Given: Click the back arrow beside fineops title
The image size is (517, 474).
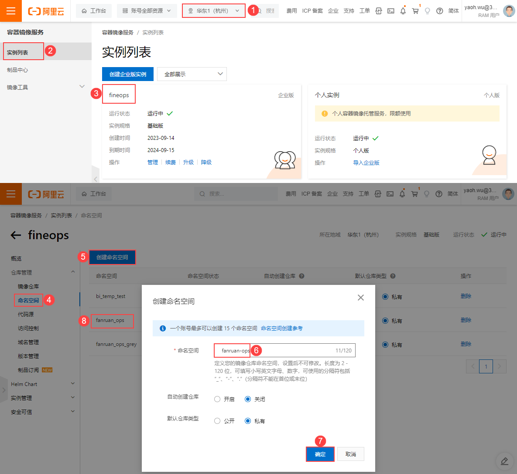Looking at the screenshot, I should pyautogui.click(x=16, y=235).
